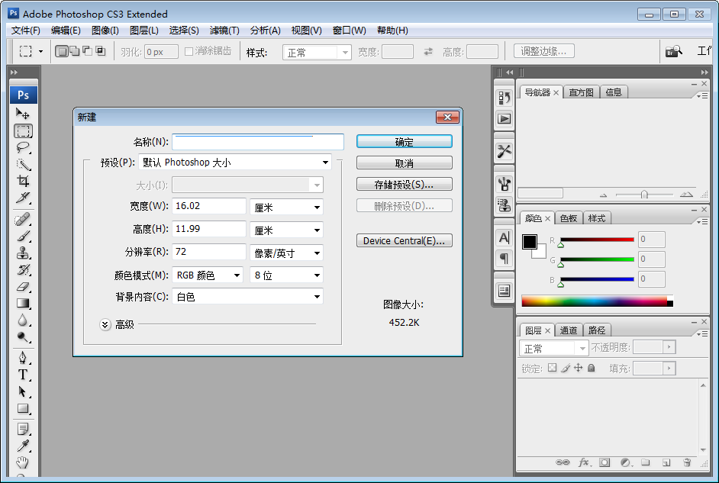Open the 滤镜(T) menu
The image size is (719, 483).
224,31
